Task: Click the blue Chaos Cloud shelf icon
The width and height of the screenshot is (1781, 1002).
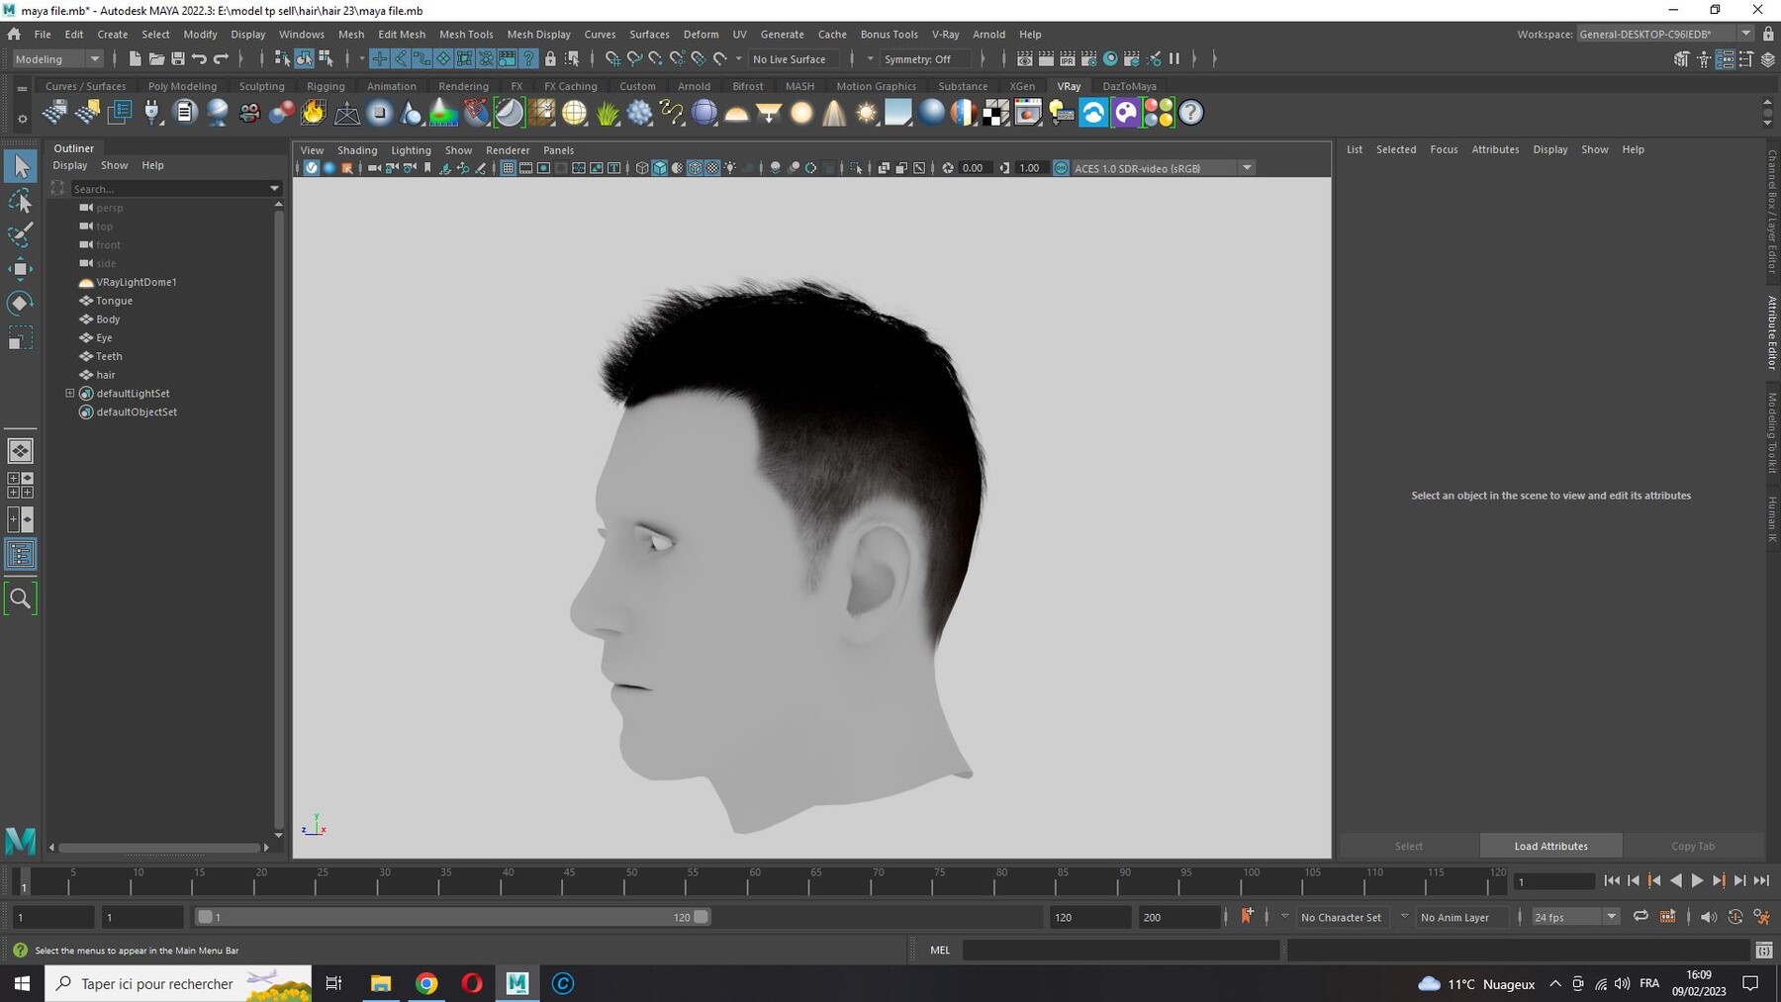Action: tap(1093, 113)
